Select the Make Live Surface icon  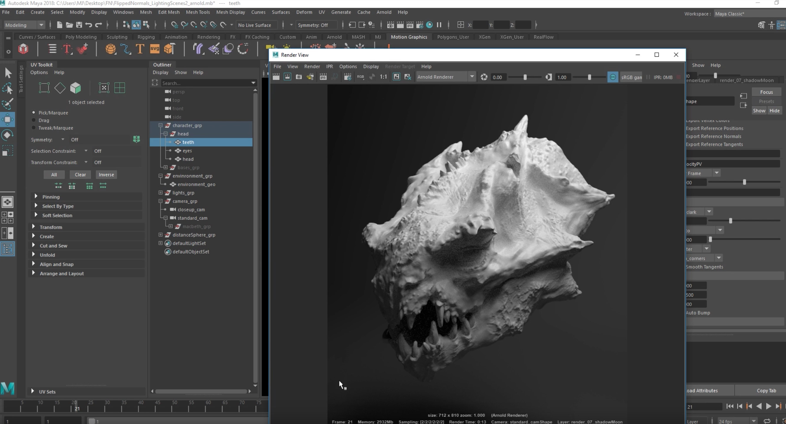[223, 24]
